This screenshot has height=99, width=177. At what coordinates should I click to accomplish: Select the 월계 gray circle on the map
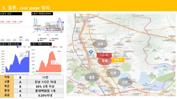pos(92,77)
